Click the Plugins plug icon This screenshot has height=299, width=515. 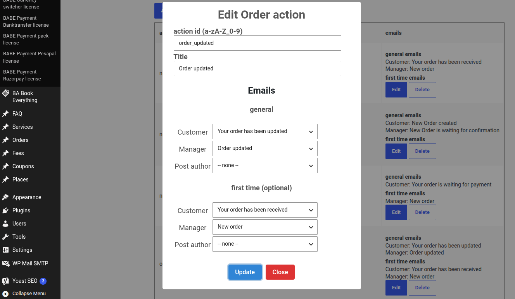tap(5, 210)
